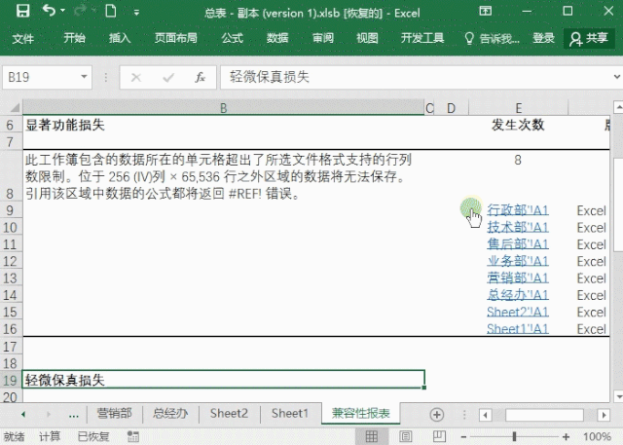Click the Undo arrow icon
The height and width of the screenshot is (445, 623).
pos(49,11)
